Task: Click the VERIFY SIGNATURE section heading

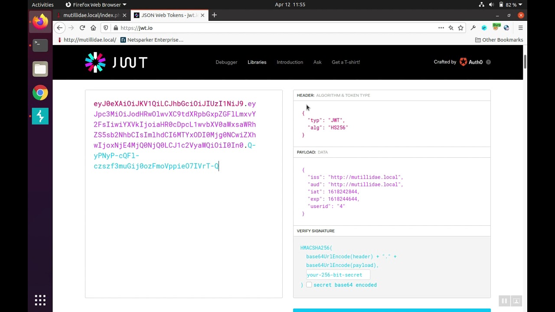Action: click(x=316, y=231)
